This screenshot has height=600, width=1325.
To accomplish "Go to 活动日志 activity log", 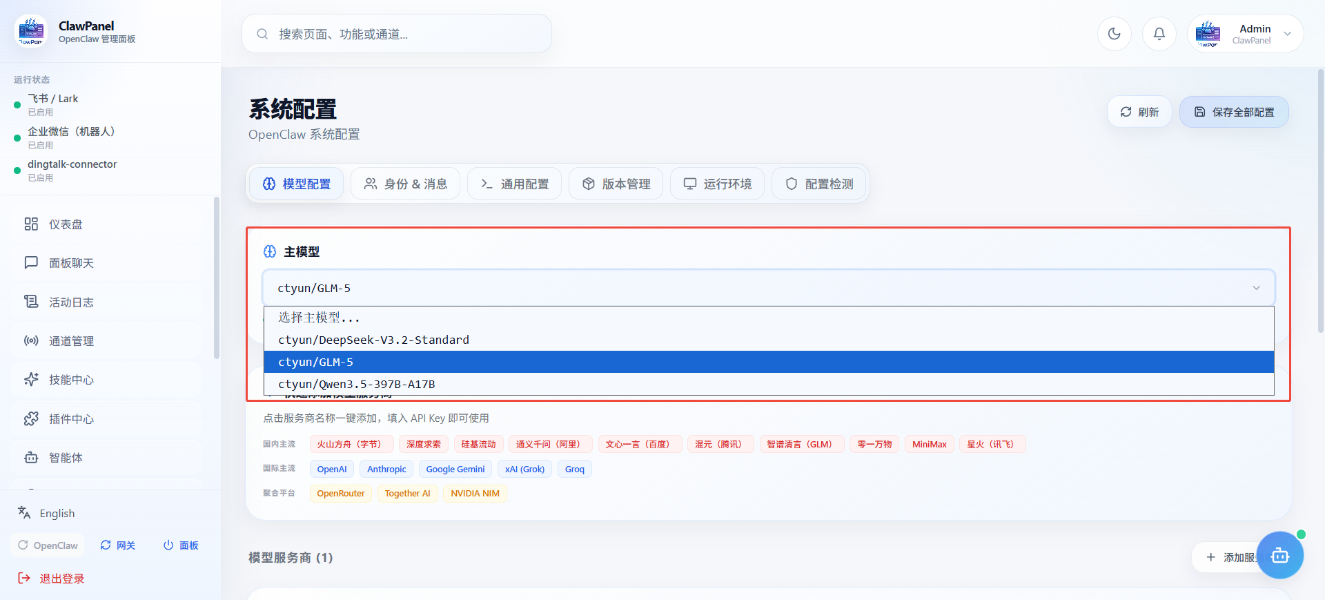I will pyautogui.click(x=71, y=302).
